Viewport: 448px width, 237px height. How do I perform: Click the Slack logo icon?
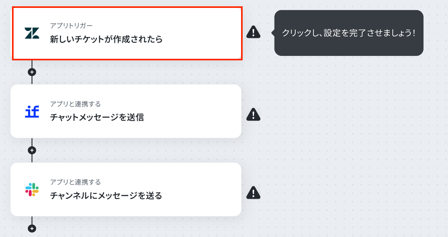click(32, 190)
